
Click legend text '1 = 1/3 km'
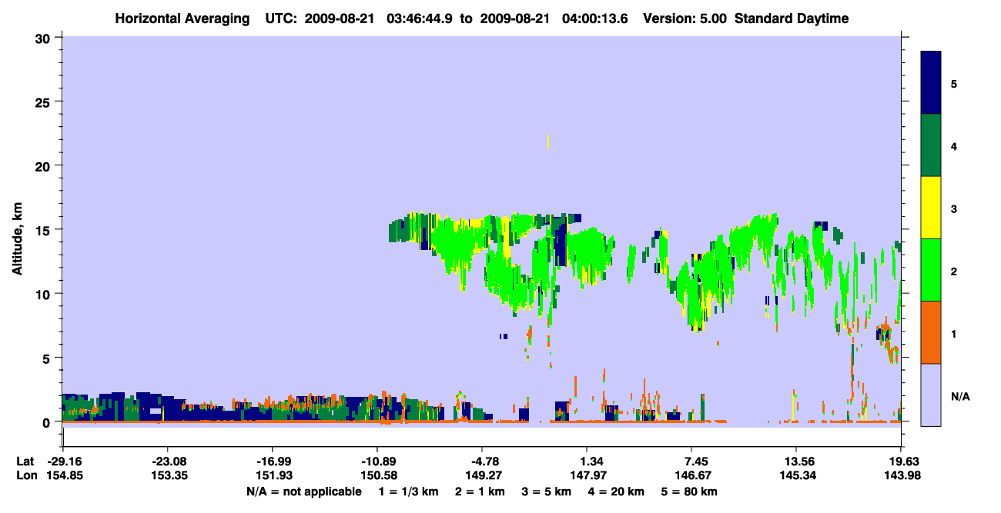(408, 491)
